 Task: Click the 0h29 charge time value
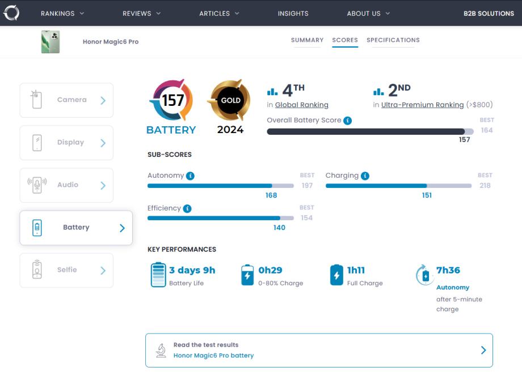[270, 270]
